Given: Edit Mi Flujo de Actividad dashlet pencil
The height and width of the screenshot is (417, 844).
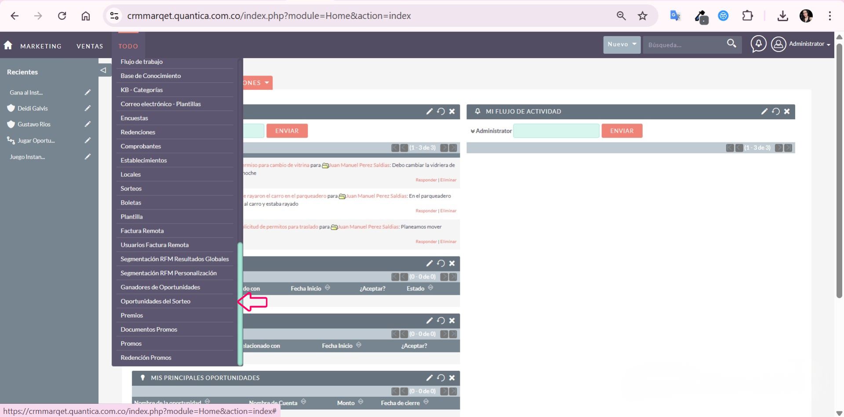Looking at the screenshot, I should 764,112.
